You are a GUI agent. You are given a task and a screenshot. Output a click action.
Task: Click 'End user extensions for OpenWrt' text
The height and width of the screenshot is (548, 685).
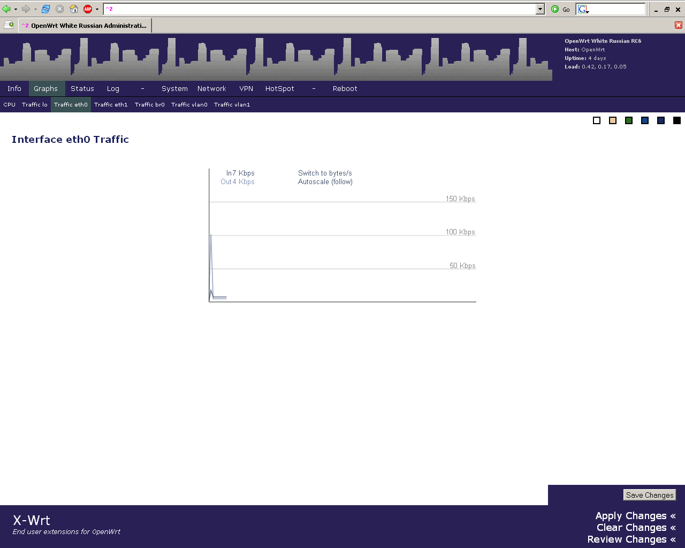click(x=66, y=532)
